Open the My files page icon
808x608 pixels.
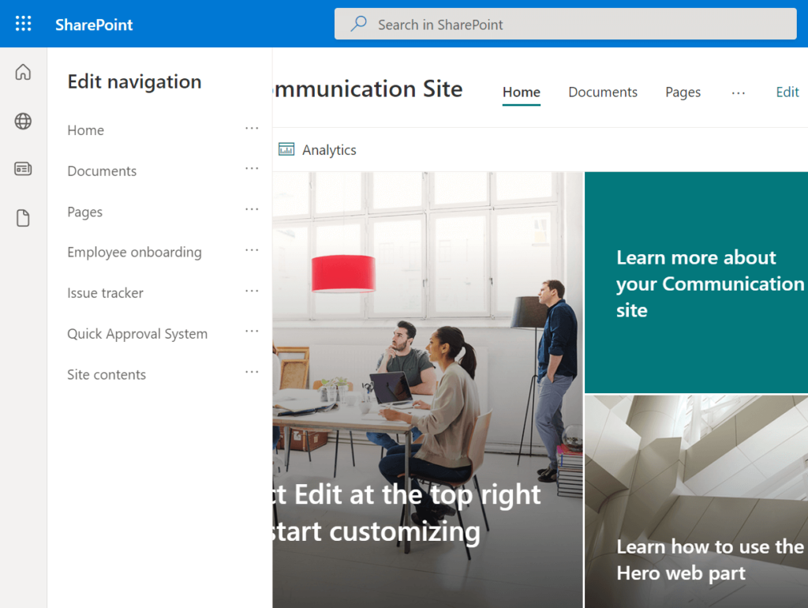point(23,218)
